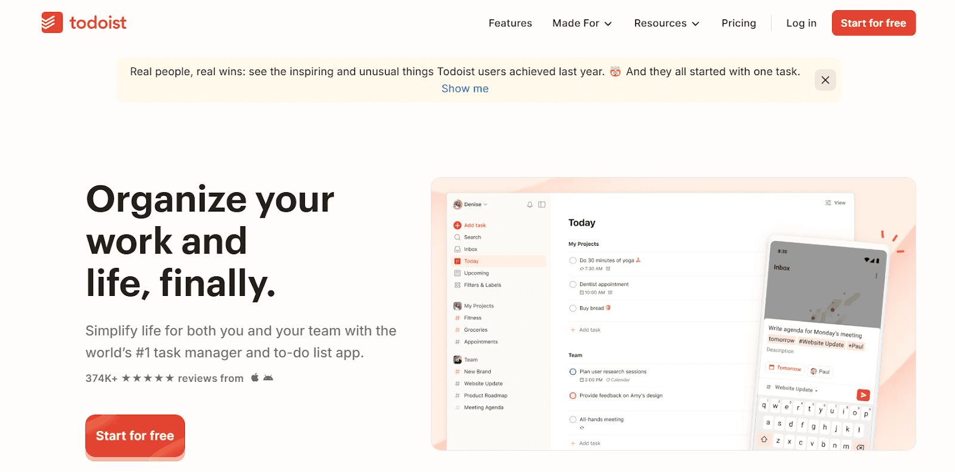This screenshot has height=472, width=955.
Task: Expand the Resources dropdown menu
Action: 667,23
